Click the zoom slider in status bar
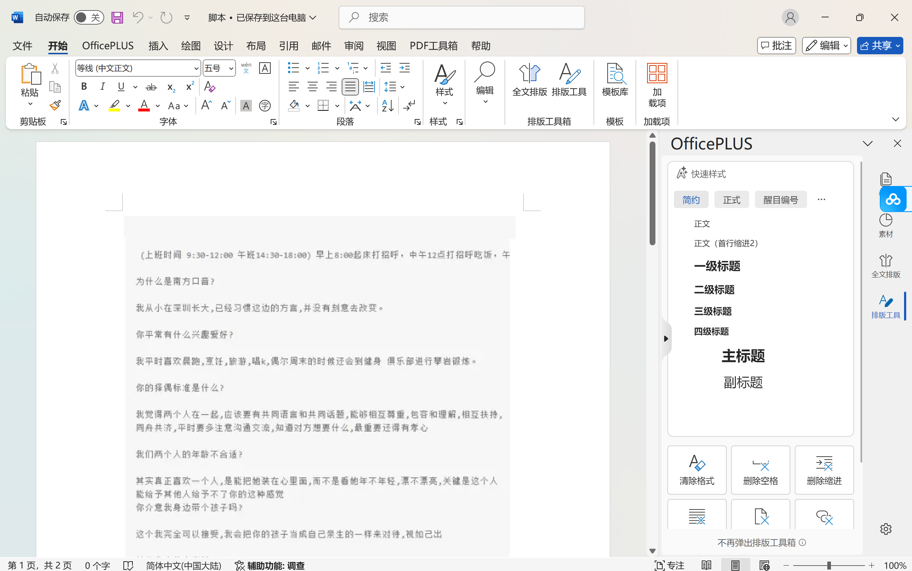Image resolution: width=912 pixels, height=571 pixels. point(829,565)
